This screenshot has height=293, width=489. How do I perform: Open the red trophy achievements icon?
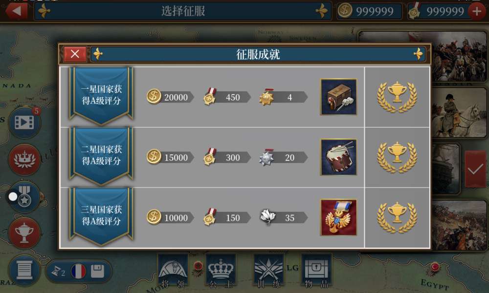coord(24,233)
